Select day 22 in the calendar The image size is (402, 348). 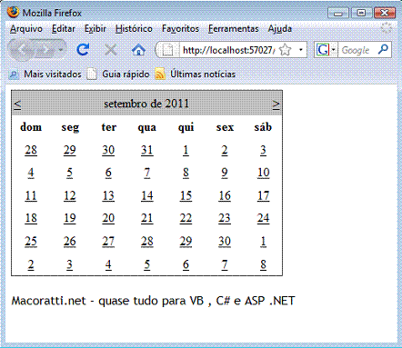point(186,218)
